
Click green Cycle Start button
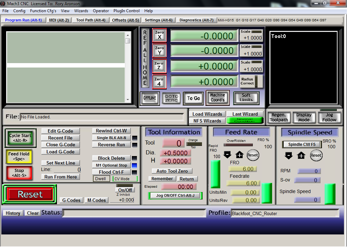click(x=20, y=138)
